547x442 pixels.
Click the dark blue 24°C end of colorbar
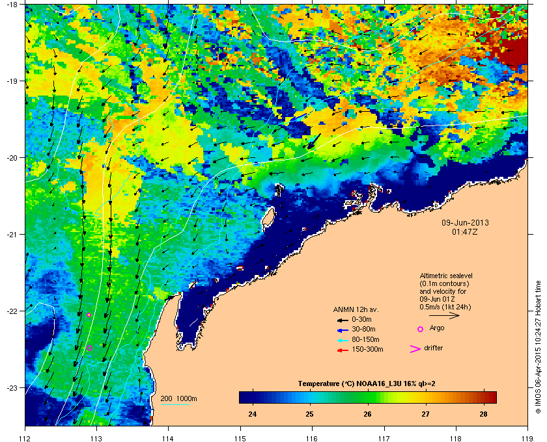[x=246, y=397]
